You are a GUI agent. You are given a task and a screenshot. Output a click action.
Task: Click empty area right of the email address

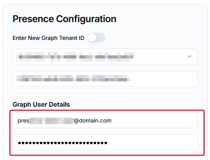tap(154, 120)
